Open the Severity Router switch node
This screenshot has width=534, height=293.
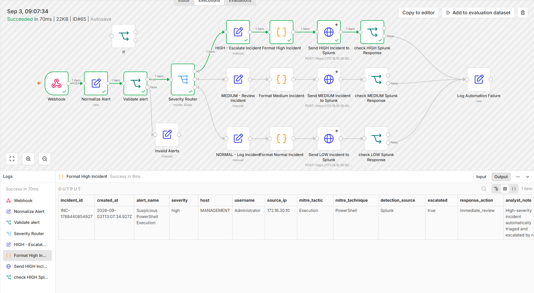183,79
